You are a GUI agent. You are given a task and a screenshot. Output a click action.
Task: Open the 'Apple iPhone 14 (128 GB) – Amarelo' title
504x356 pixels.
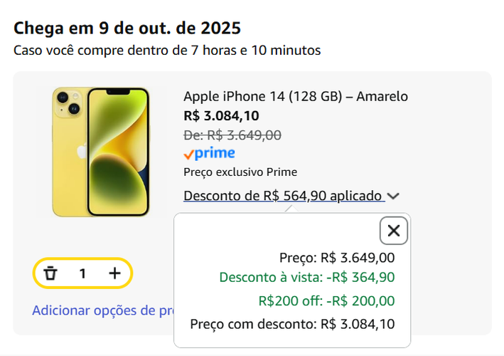(x=295, y=97)
